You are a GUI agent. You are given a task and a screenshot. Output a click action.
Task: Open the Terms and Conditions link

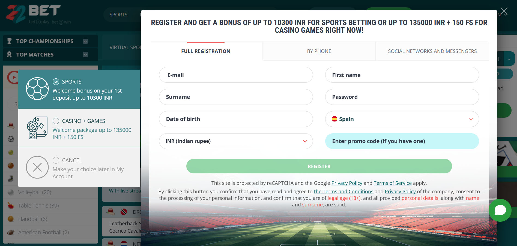pos(343,192)
